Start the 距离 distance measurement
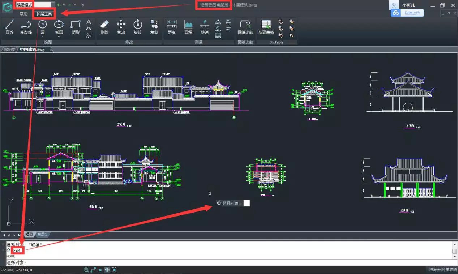This screenshot has width=458, height=274. point(172,27)
